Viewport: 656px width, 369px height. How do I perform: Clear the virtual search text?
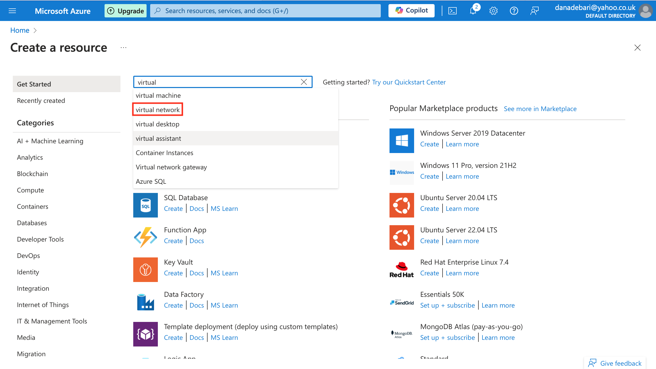[304, 82]
